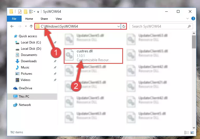Click the vertical scrollbar thumb
The height and width of the screenshot is (139, 200).
pos(194,42)
